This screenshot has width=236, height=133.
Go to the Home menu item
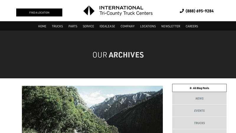click(42, 26)
